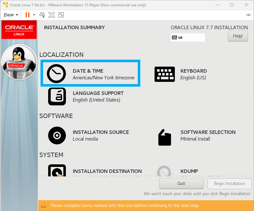The height and width of the screenshot is (211, 254).
Task: Collapse the toolbar with the double chevron icon
Action: [x=249, y=15]
